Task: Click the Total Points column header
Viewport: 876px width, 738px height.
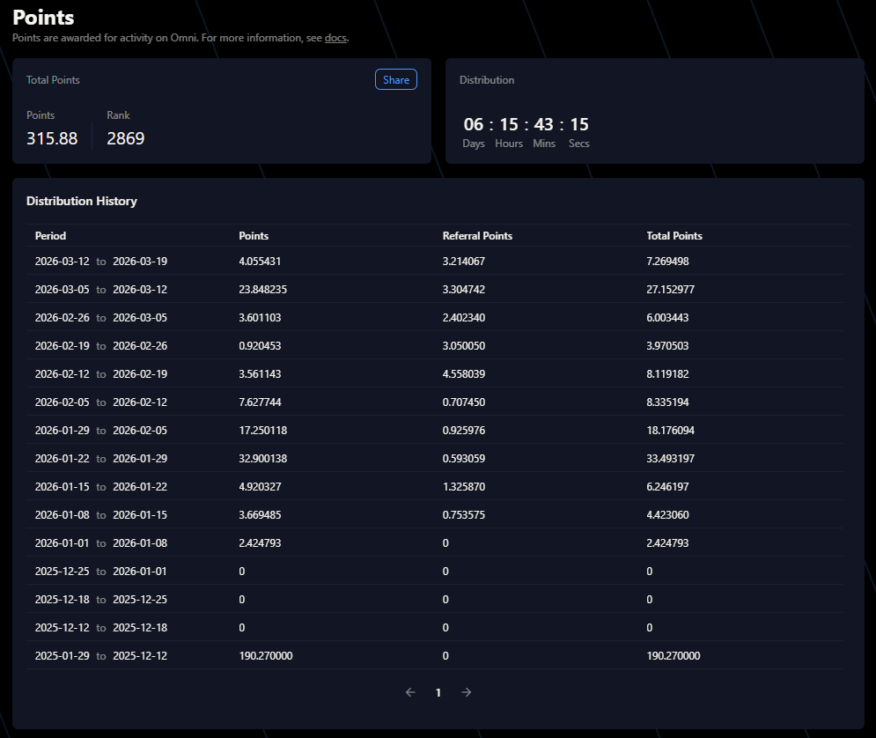Action: coord(674,236)
